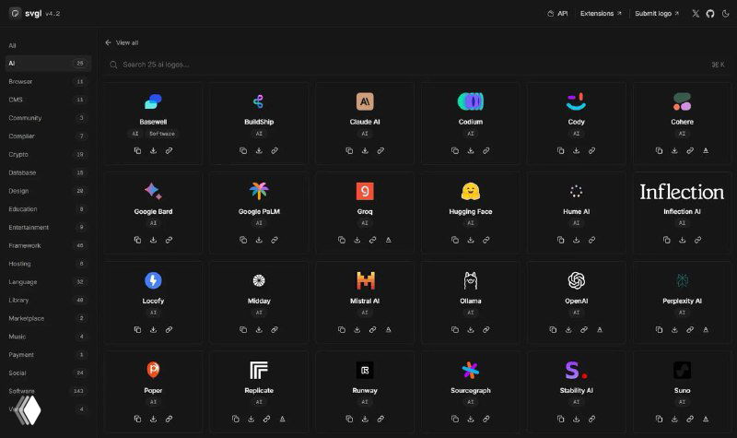Choose the Database category from sidebar

click(23, 172)
